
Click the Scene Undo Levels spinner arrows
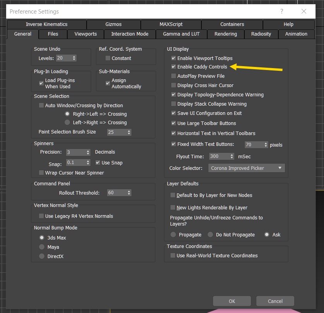pos(74,58)
